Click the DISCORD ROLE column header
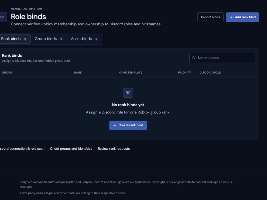Screen dimensions: 267x200 [210, 73]
